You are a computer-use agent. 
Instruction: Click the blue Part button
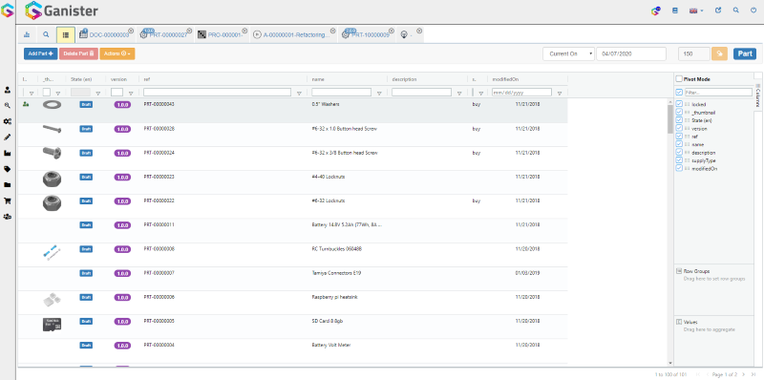tap(745, 53)
